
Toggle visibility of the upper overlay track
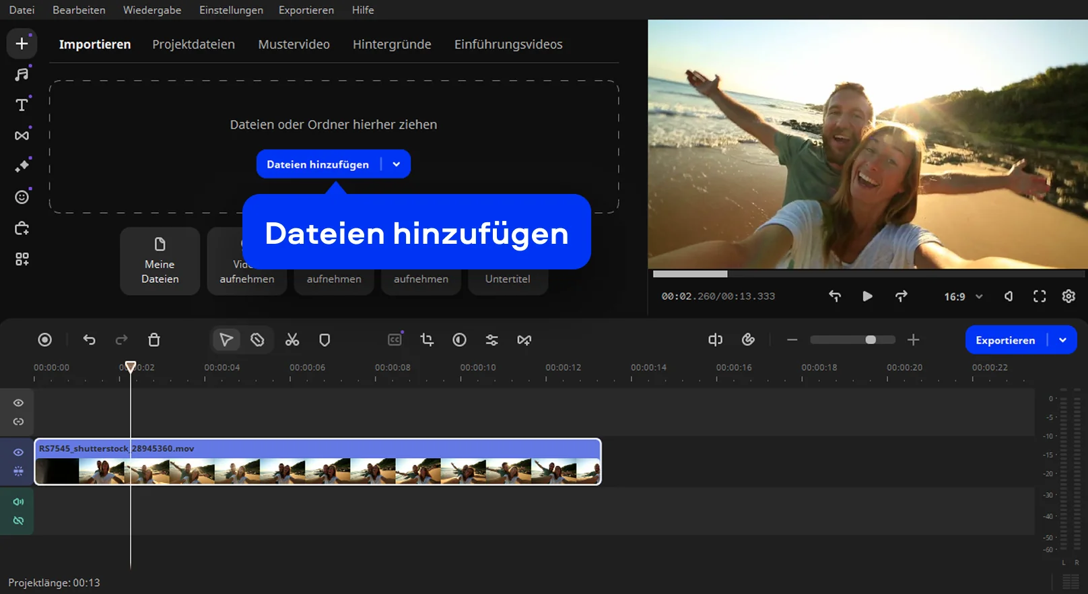click(18, 403)
